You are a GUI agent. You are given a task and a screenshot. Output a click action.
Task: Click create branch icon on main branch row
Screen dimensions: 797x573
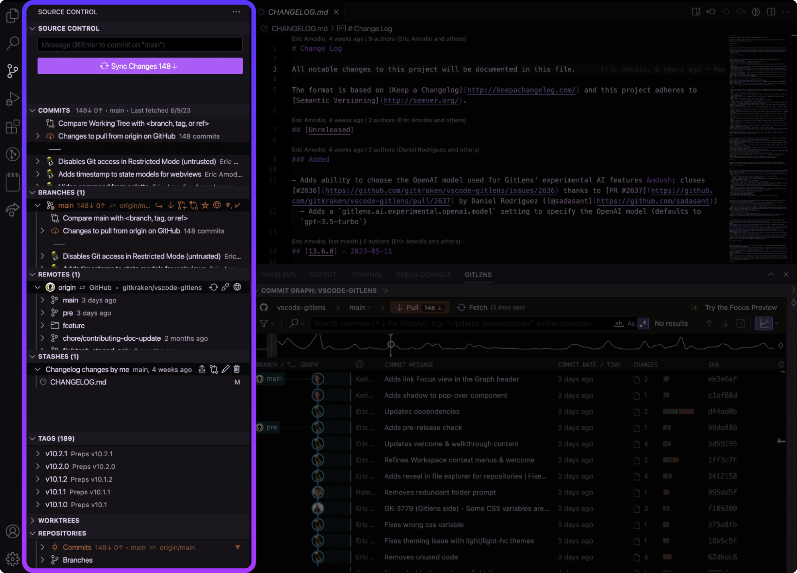click(x=182, y=205)
